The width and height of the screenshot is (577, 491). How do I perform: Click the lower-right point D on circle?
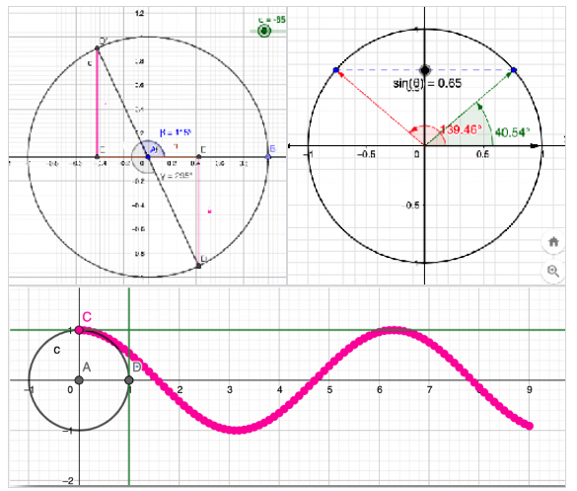[x=198, y=266]
